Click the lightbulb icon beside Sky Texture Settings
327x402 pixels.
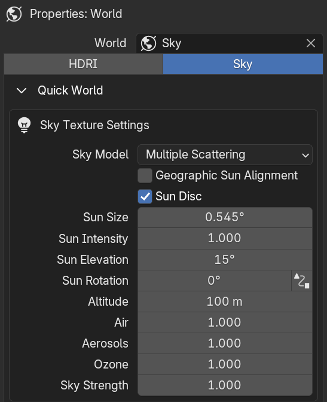click(25, 125)
